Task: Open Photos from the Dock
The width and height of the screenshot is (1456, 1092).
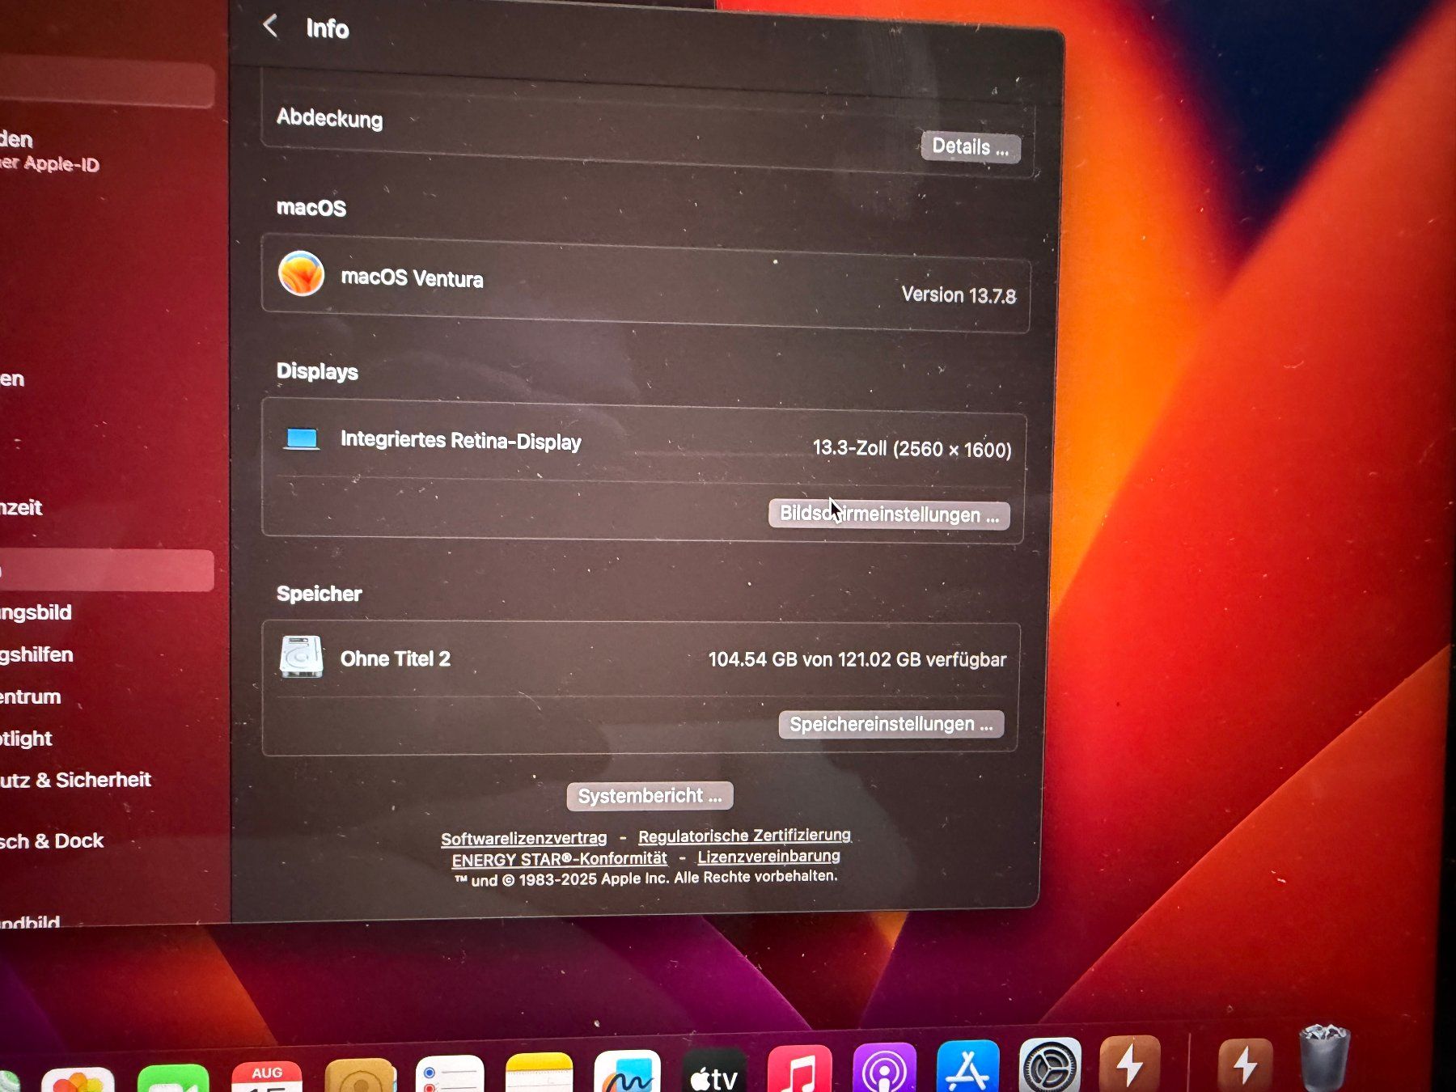Action: tap(78, 1080)
